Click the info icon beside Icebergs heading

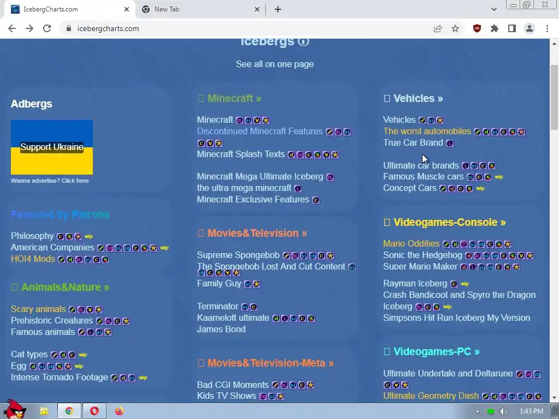coord(304,41)
